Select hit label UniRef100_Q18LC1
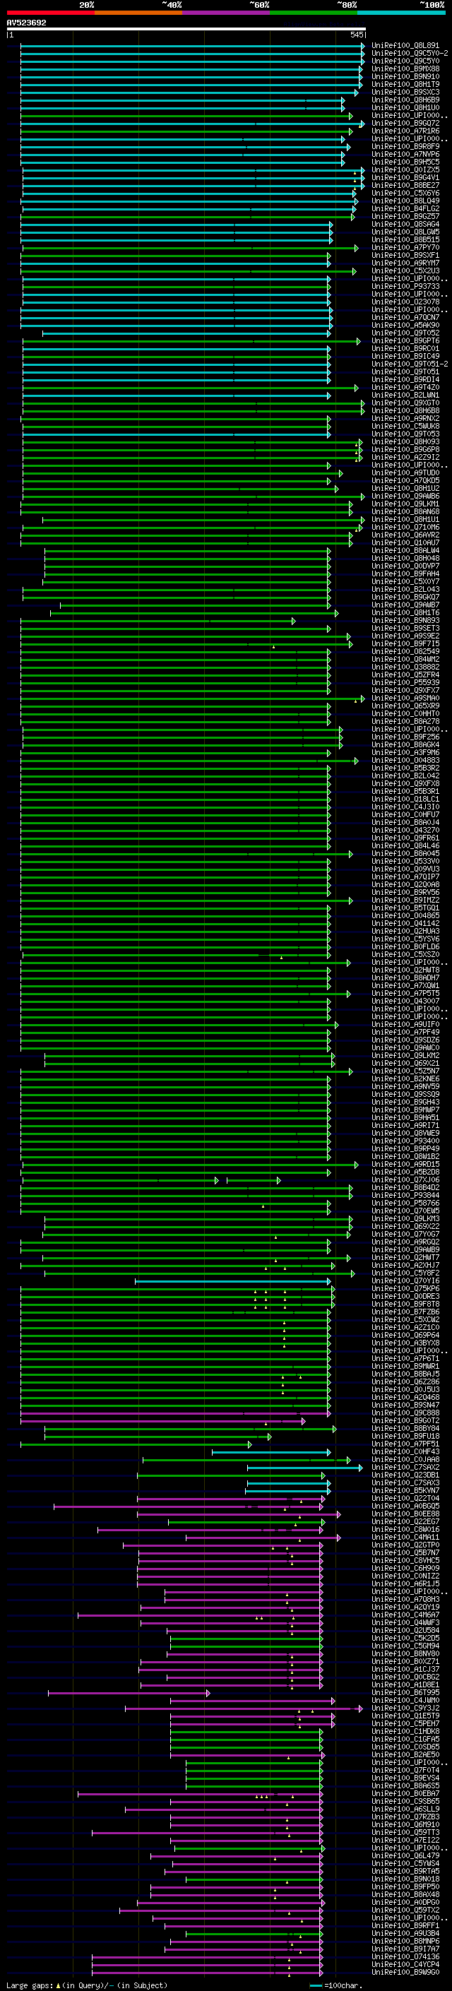 (405, 800)
